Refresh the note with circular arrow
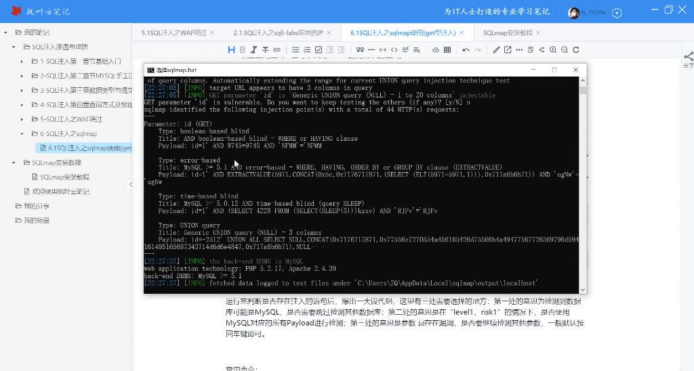 [576, 50]
